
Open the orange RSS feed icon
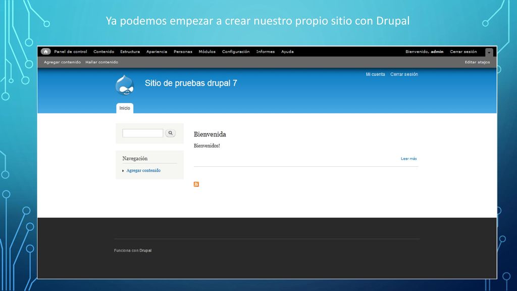(196, 184)
